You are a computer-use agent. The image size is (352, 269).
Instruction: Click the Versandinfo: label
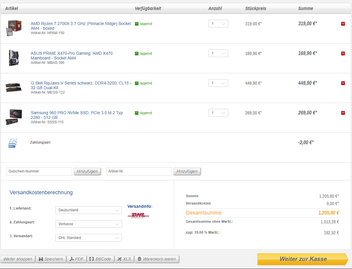point(140,206)
